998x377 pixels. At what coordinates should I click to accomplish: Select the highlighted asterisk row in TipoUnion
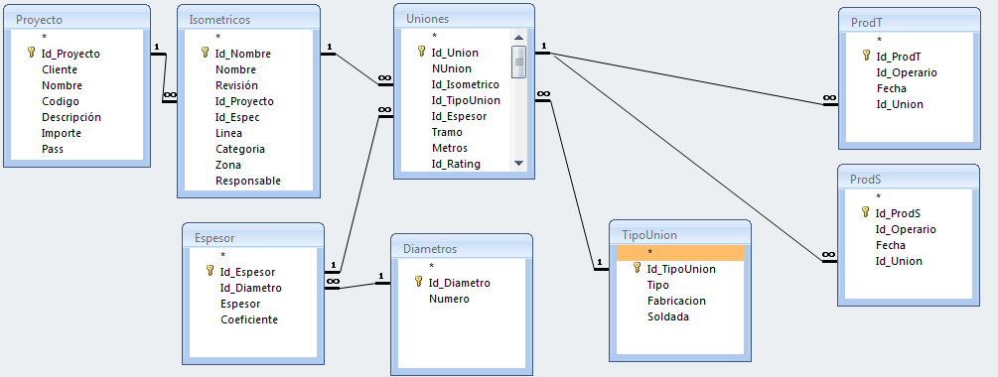tap(680, 252)
